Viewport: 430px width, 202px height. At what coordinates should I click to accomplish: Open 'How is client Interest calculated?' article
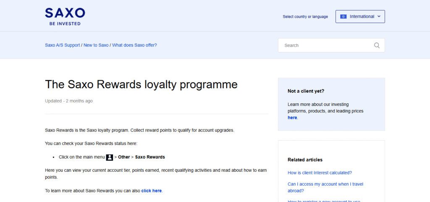coord(320,173)
